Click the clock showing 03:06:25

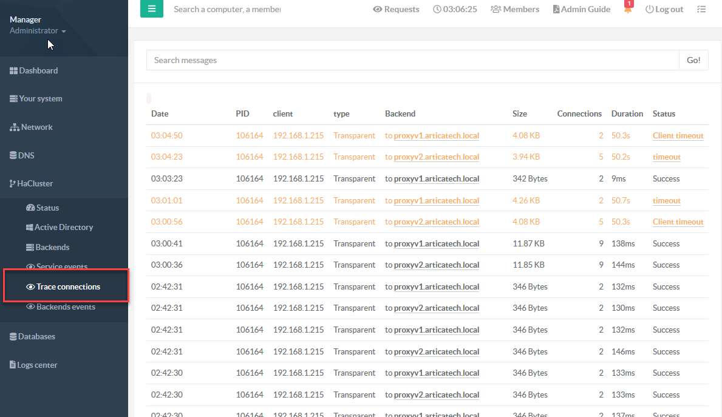[x=455, y=9]
